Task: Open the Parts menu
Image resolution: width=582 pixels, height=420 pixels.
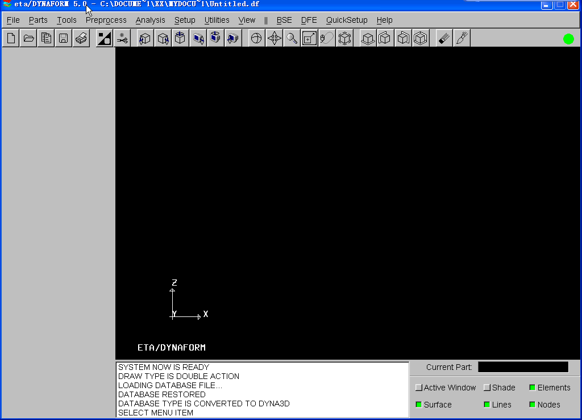Action: [38, 20]
